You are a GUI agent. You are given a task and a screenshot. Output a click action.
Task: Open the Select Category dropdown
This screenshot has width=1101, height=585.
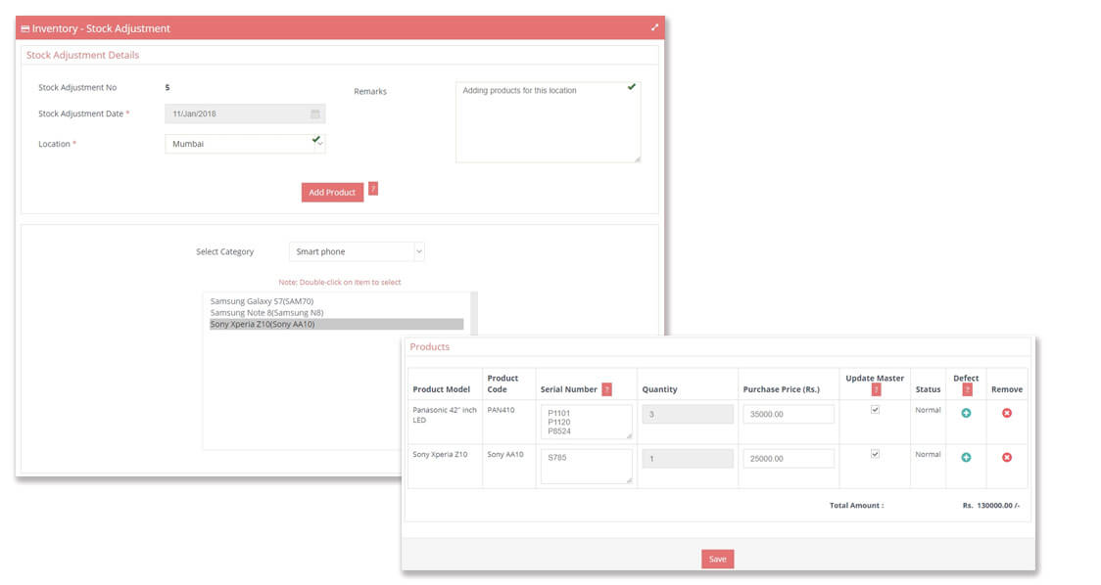point(356,251)
